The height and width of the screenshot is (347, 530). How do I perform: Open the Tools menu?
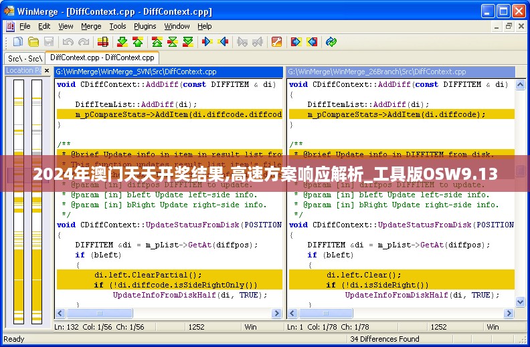coord(117,26)
